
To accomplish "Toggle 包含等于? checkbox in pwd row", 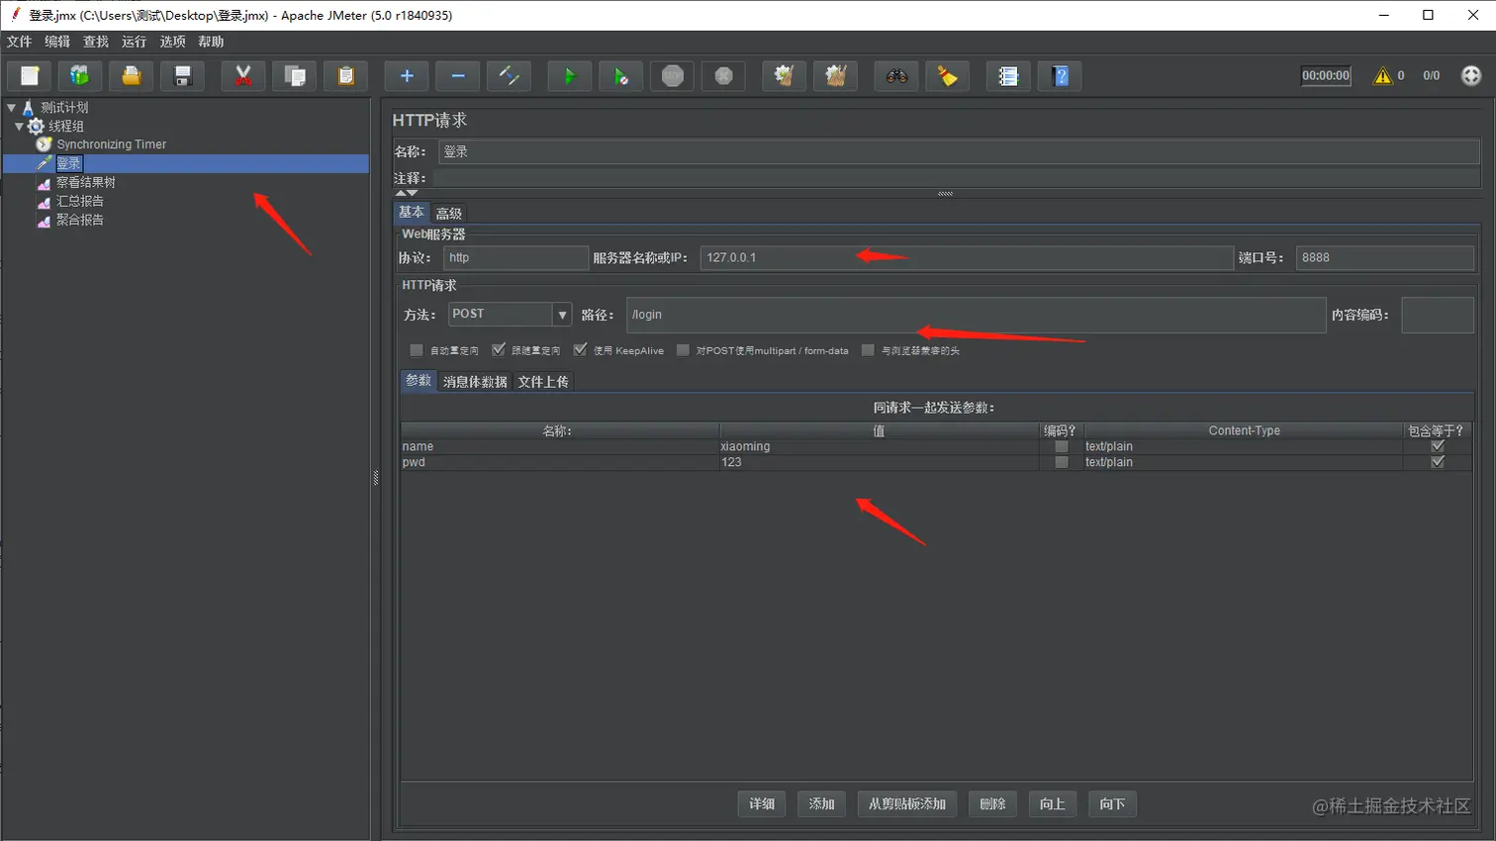I will (x=1438, y=462).
